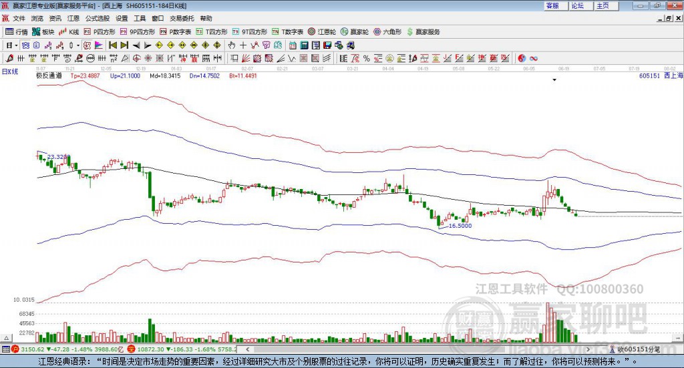Select the crosshair cursor tool

[x=243, y=45]
